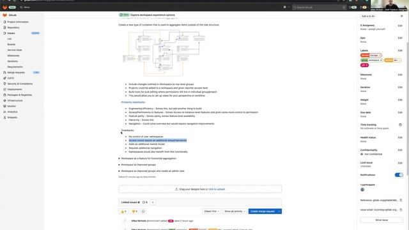Click the Analytics chart icon in the sidebar
The height and width of the screenshot is (230, 409).
(4, 112)
